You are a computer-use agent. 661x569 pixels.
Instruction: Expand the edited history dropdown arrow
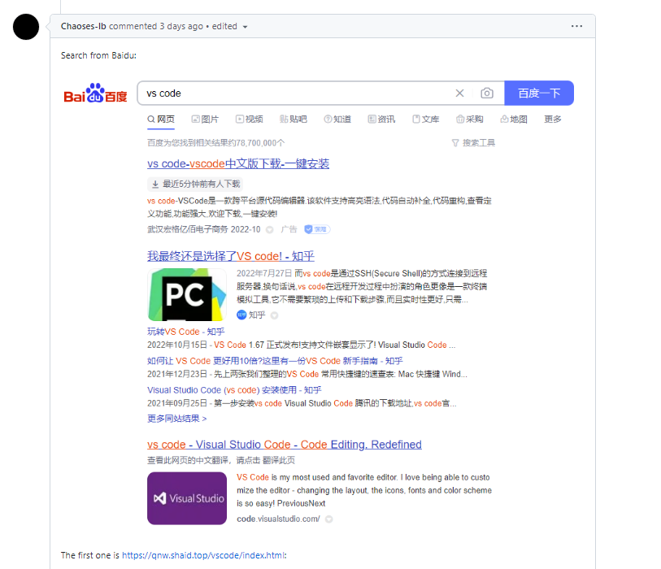245,27
